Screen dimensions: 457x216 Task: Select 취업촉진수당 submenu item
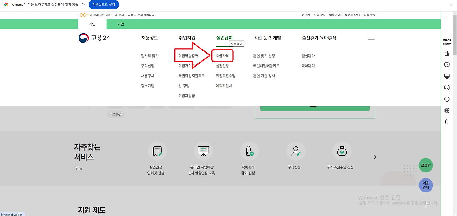226,76
